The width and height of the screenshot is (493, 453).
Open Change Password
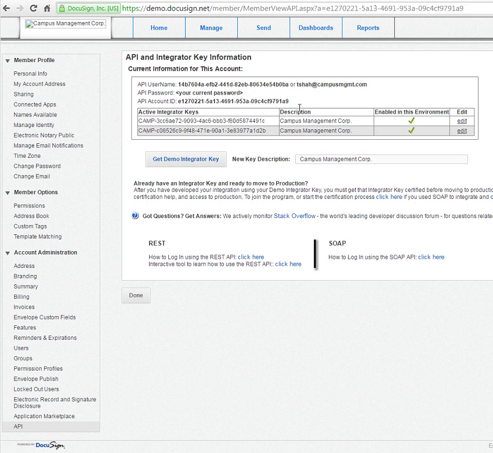(37, 166)
